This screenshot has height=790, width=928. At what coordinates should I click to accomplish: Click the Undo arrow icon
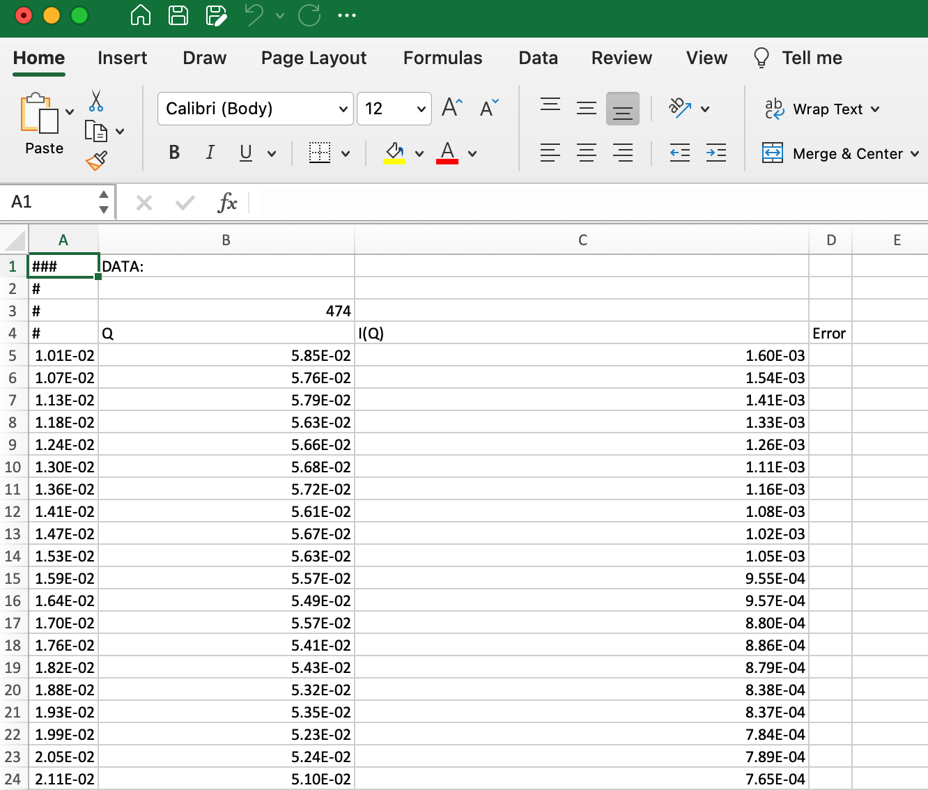(x=254, y=15)
